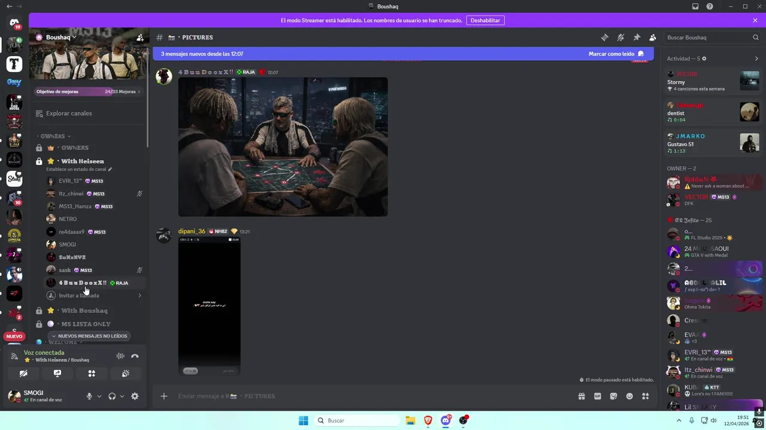Open Stormy activity card
The height and width of the screenshot is (430, 766).
713,81
